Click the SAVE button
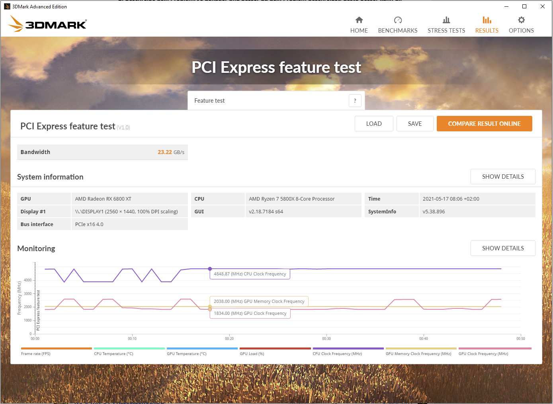Viewport: 553px width, 404px height. [x=415, y=124]
